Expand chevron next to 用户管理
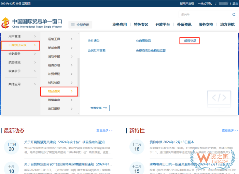Screen dimensions: 239x174 [x=35, y=36]
